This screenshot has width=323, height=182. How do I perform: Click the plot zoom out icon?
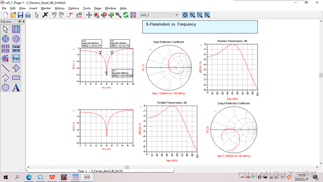(200, 15)
